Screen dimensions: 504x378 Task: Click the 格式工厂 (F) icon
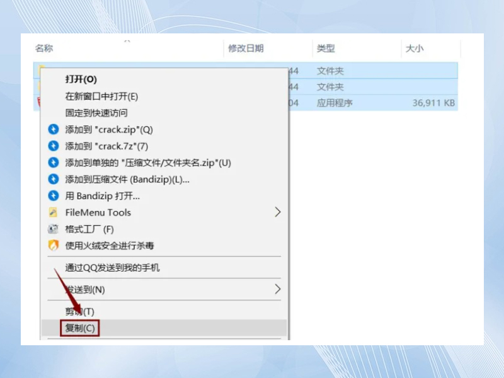coord(53,229)
